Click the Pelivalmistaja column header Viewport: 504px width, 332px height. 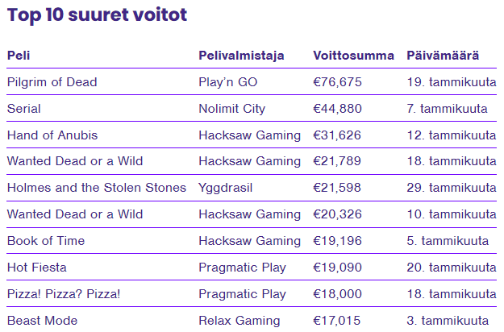pyautogui.click(x=241, y=56)
